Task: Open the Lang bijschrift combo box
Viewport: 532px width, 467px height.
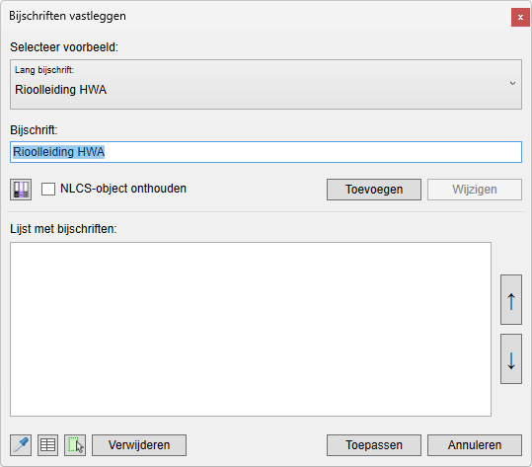Action: point(266,84)
